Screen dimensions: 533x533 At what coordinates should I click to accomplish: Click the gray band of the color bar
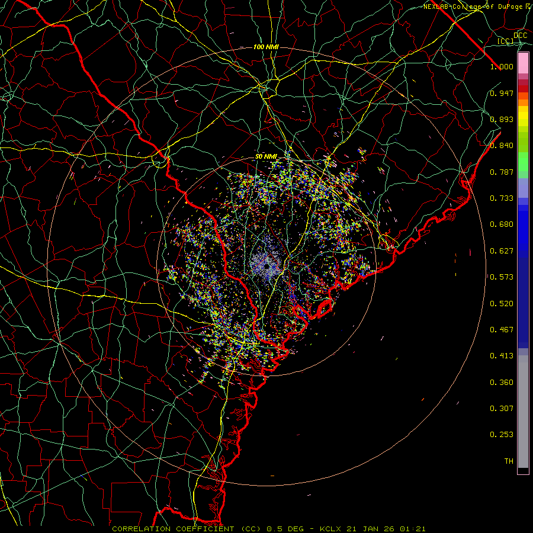coord(523,412)
